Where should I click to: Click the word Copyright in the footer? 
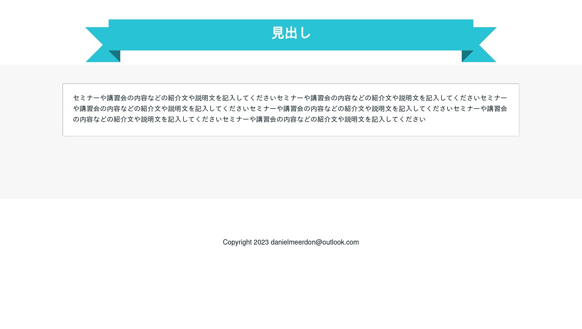237,242
